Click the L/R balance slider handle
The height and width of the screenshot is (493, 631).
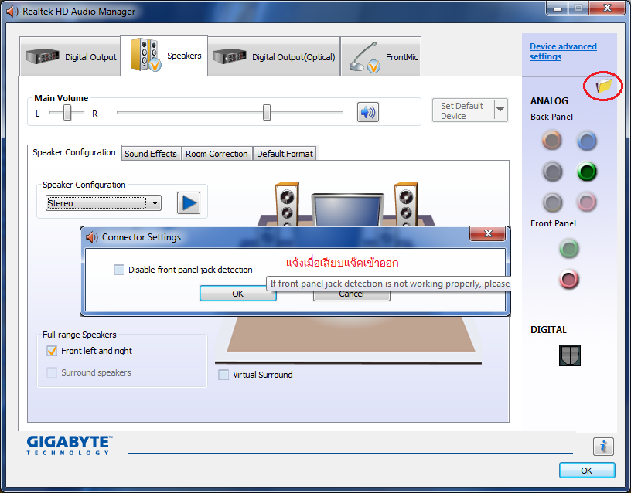67,113
